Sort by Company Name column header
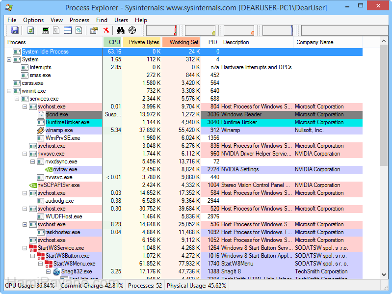Image resolution: width=392 pixels, height=294 pixels. [328, 42]
